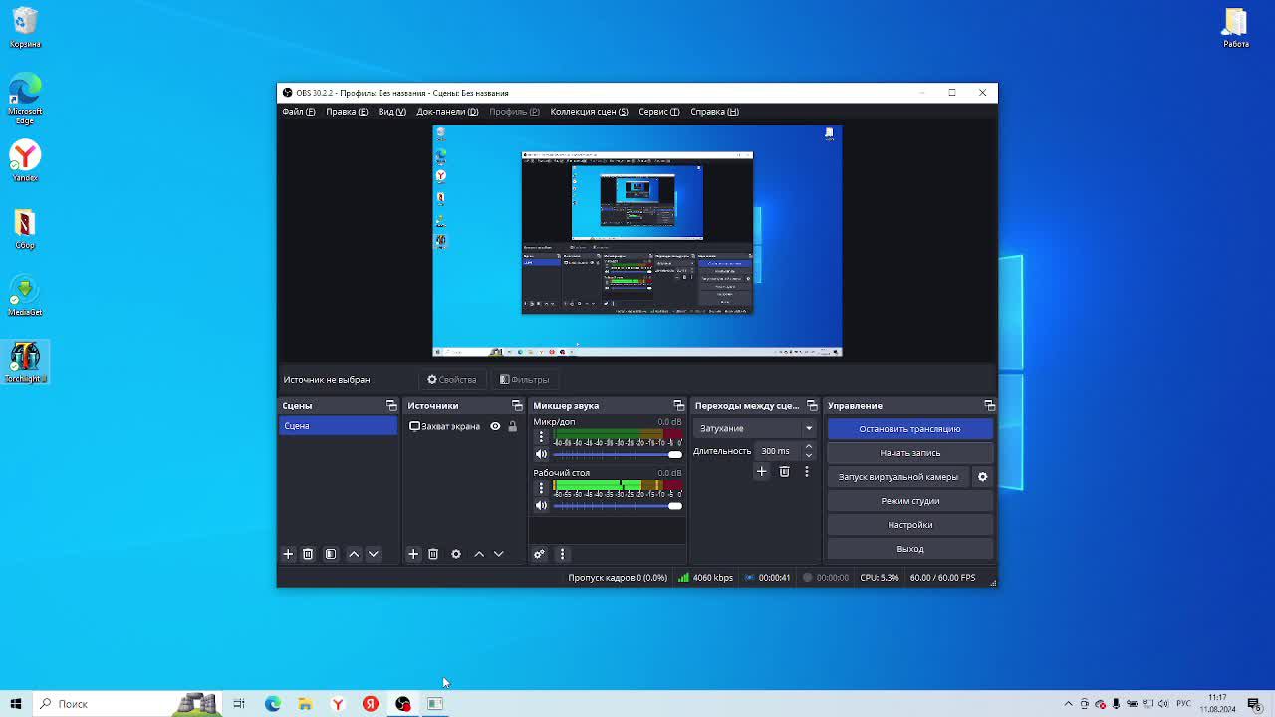Select Захват экрана source row
The width and height of the screenshot is (1275, 717).
(x=463, y=426)
